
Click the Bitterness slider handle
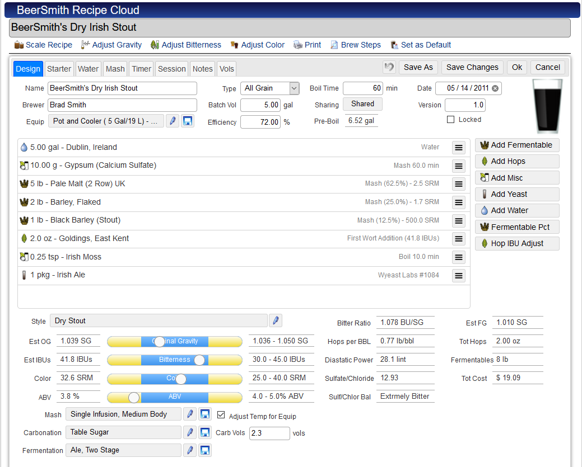199,360
